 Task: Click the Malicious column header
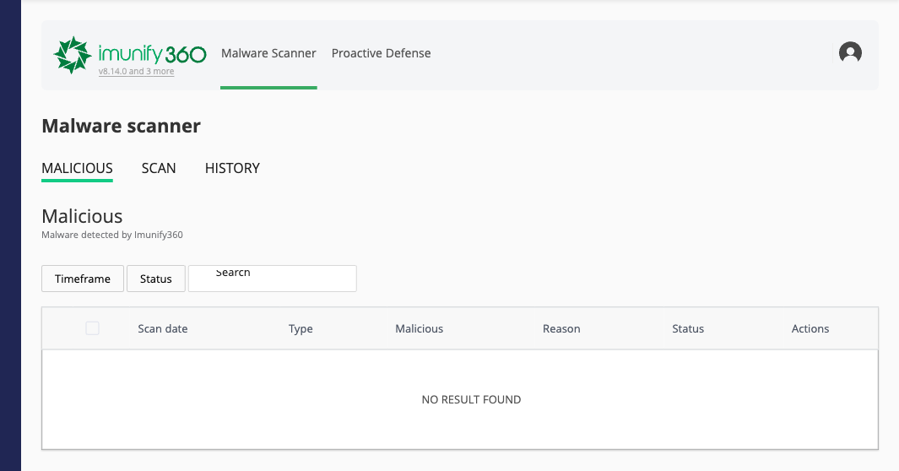[420, 329]
